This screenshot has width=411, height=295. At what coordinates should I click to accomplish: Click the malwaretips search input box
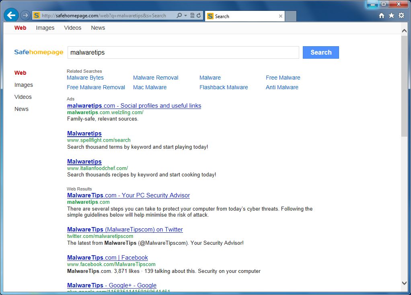[183, 52]
